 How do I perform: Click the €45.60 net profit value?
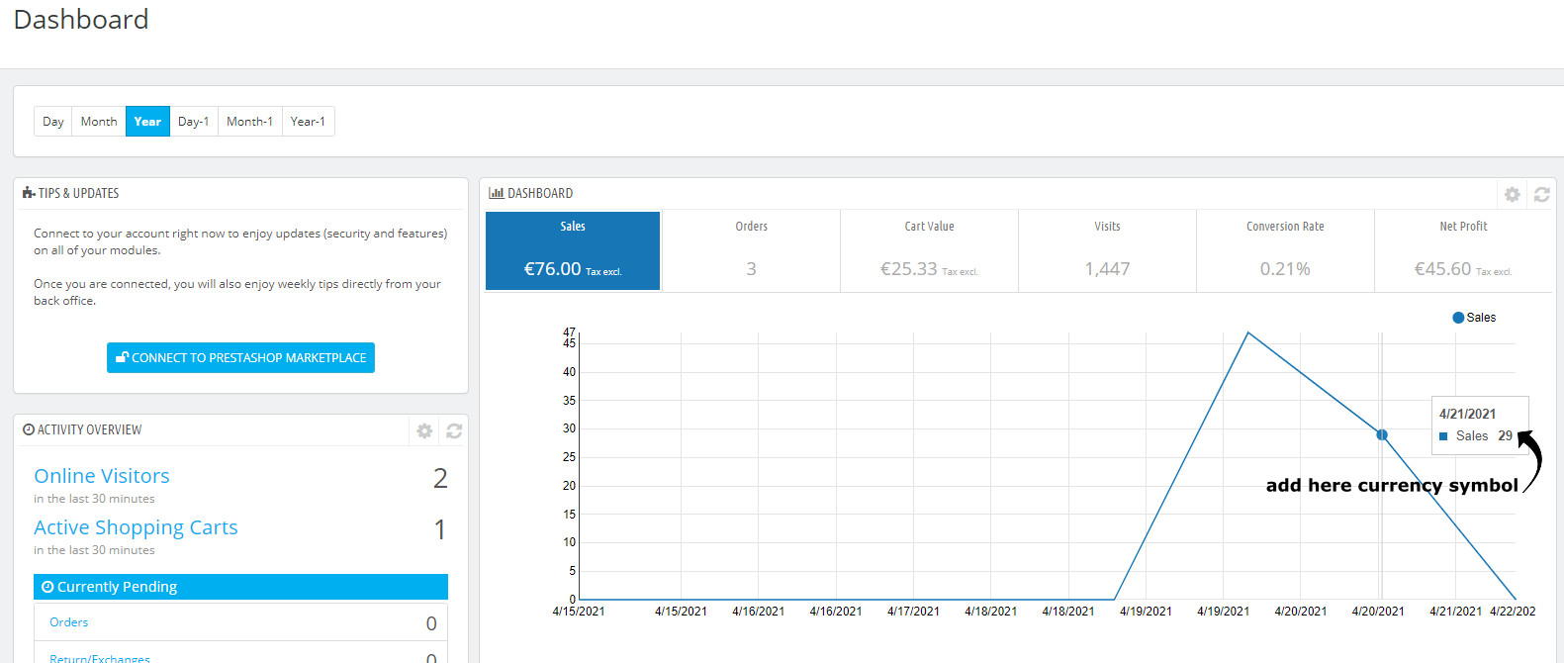click(1442, 269)
